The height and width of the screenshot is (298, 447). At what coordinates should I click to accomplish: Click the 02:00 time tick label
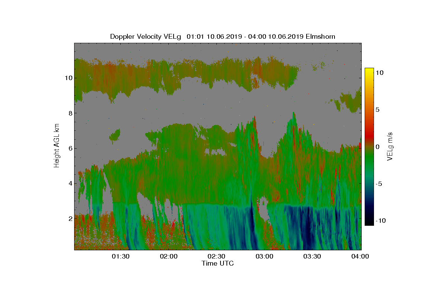point(169,257)
